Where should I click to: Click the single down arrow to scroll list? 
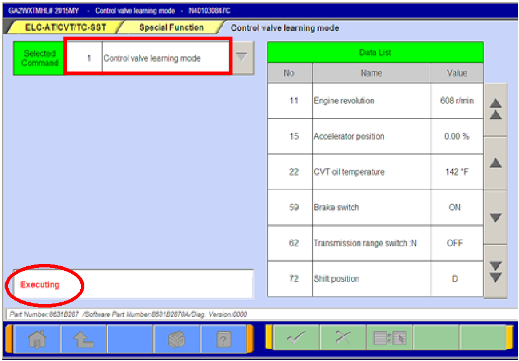495,217
